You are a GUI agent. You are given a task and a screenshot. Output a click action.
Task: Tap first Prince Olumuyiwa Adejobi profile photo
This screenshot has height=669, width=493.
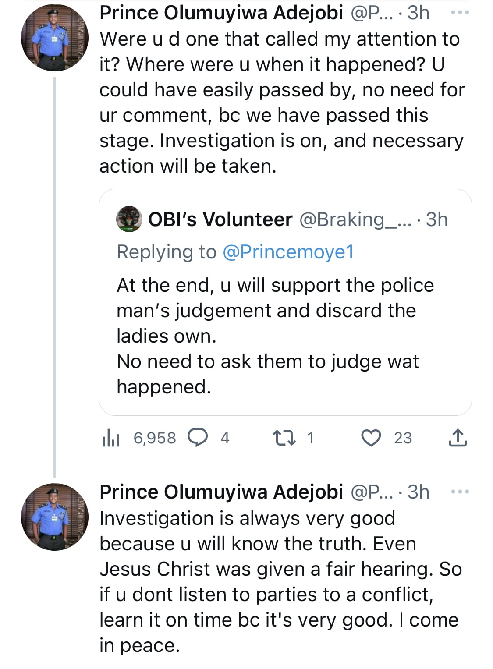click(x=55, y=38)
